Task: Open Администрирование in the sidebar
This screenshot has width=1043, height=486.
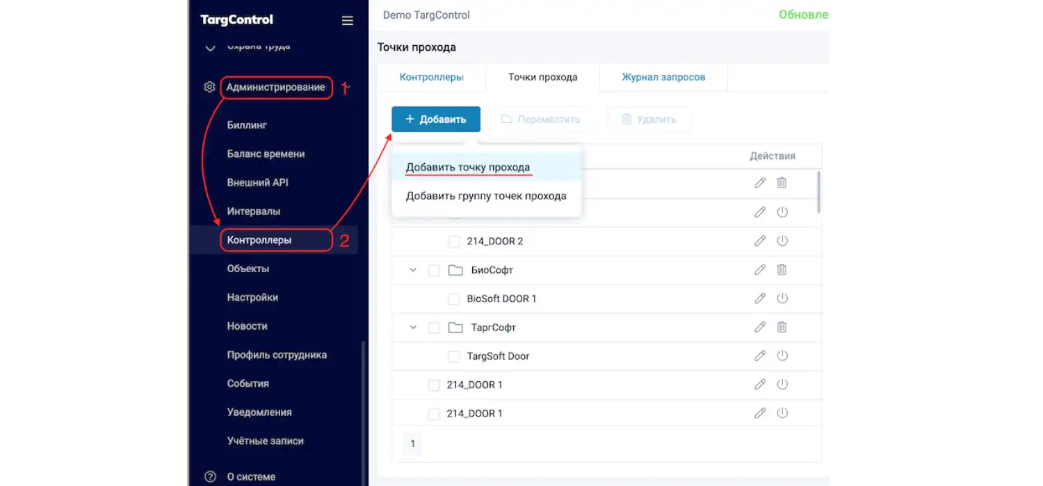Action: coord(275,87)
